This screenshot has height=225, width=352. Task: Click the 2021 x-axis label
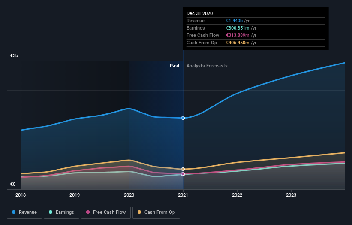(x=183, y=195)
